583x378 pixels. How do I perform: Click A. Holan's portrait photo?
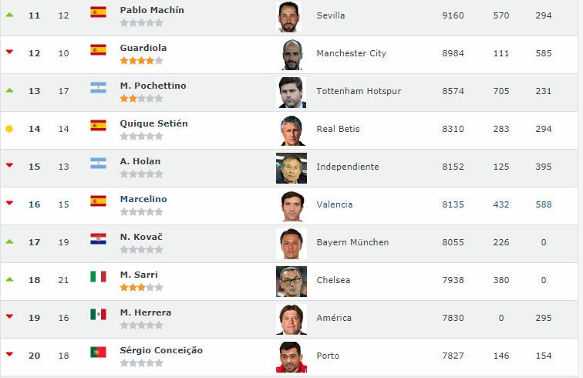[x=291, y=168]
